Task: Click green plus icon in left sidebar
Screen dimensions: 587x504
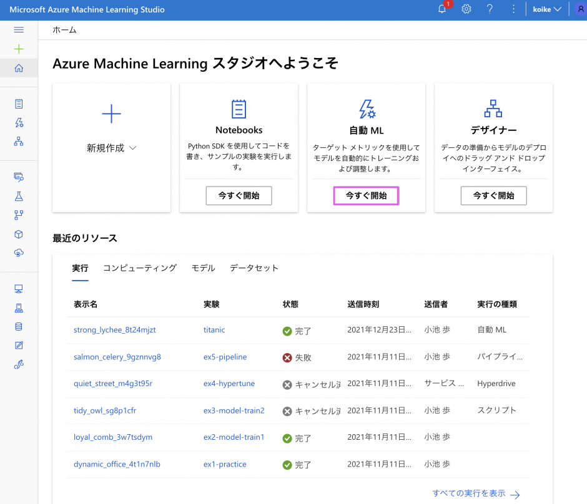Action: [x=19, y=49]
